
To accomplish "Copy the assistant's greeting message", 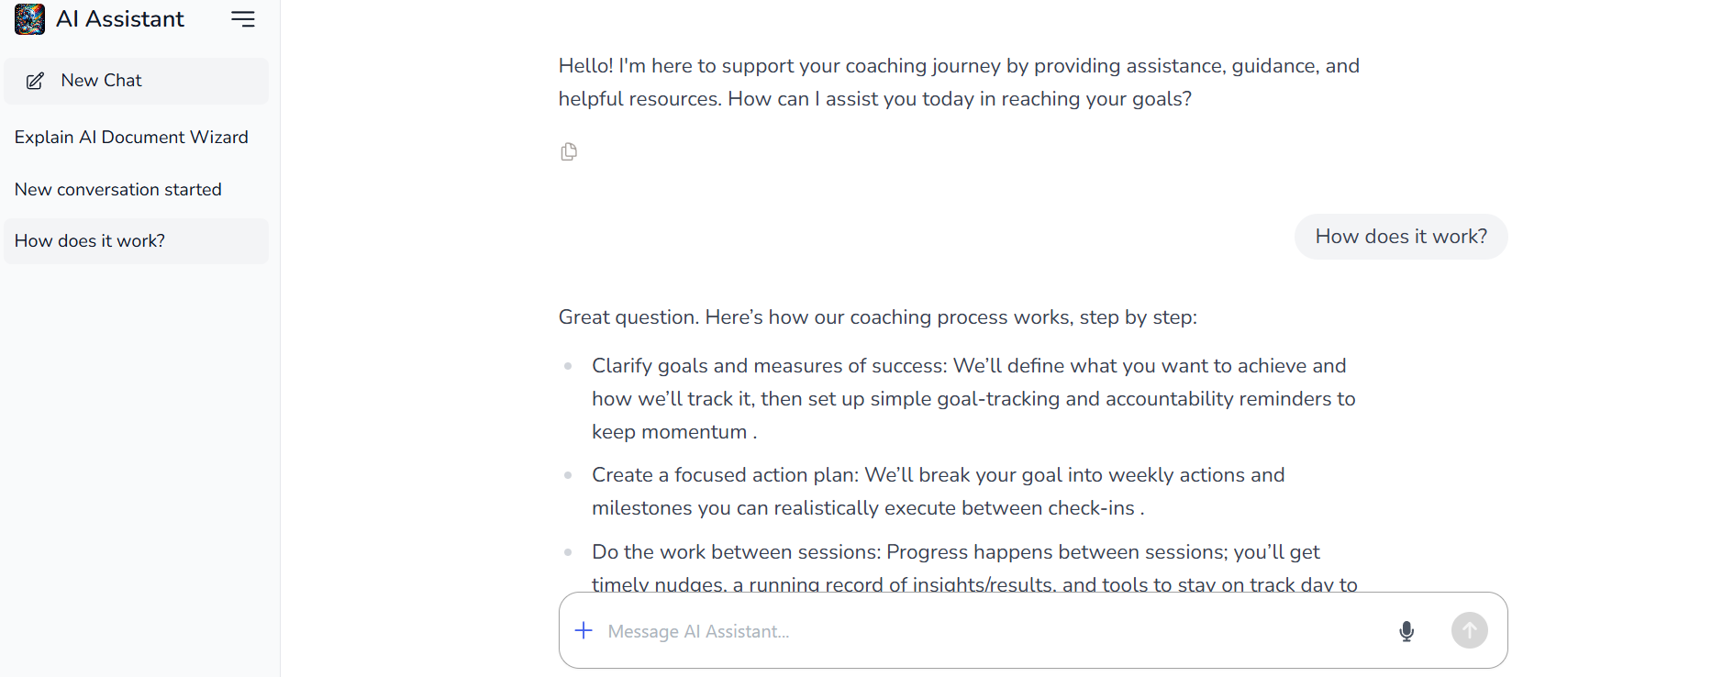I will point(569,152).
